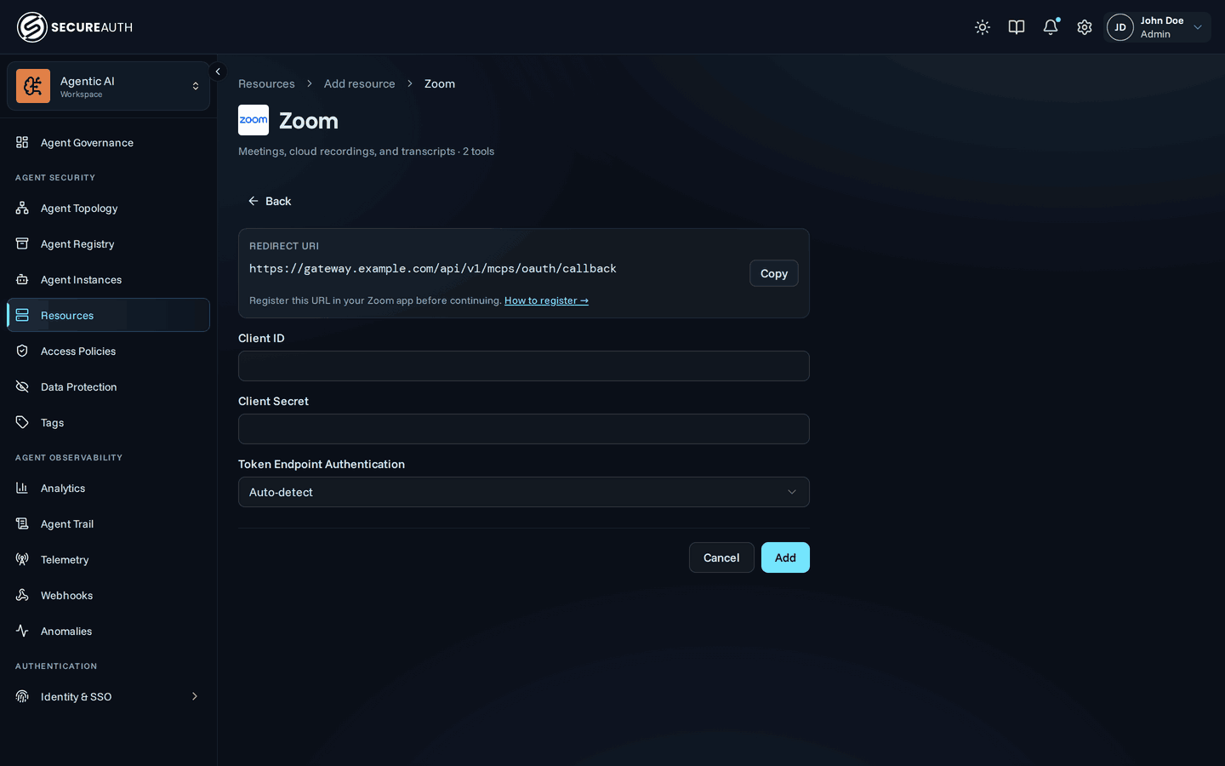
Task: Click the Back arrow icon
Action: coord(253,201)
